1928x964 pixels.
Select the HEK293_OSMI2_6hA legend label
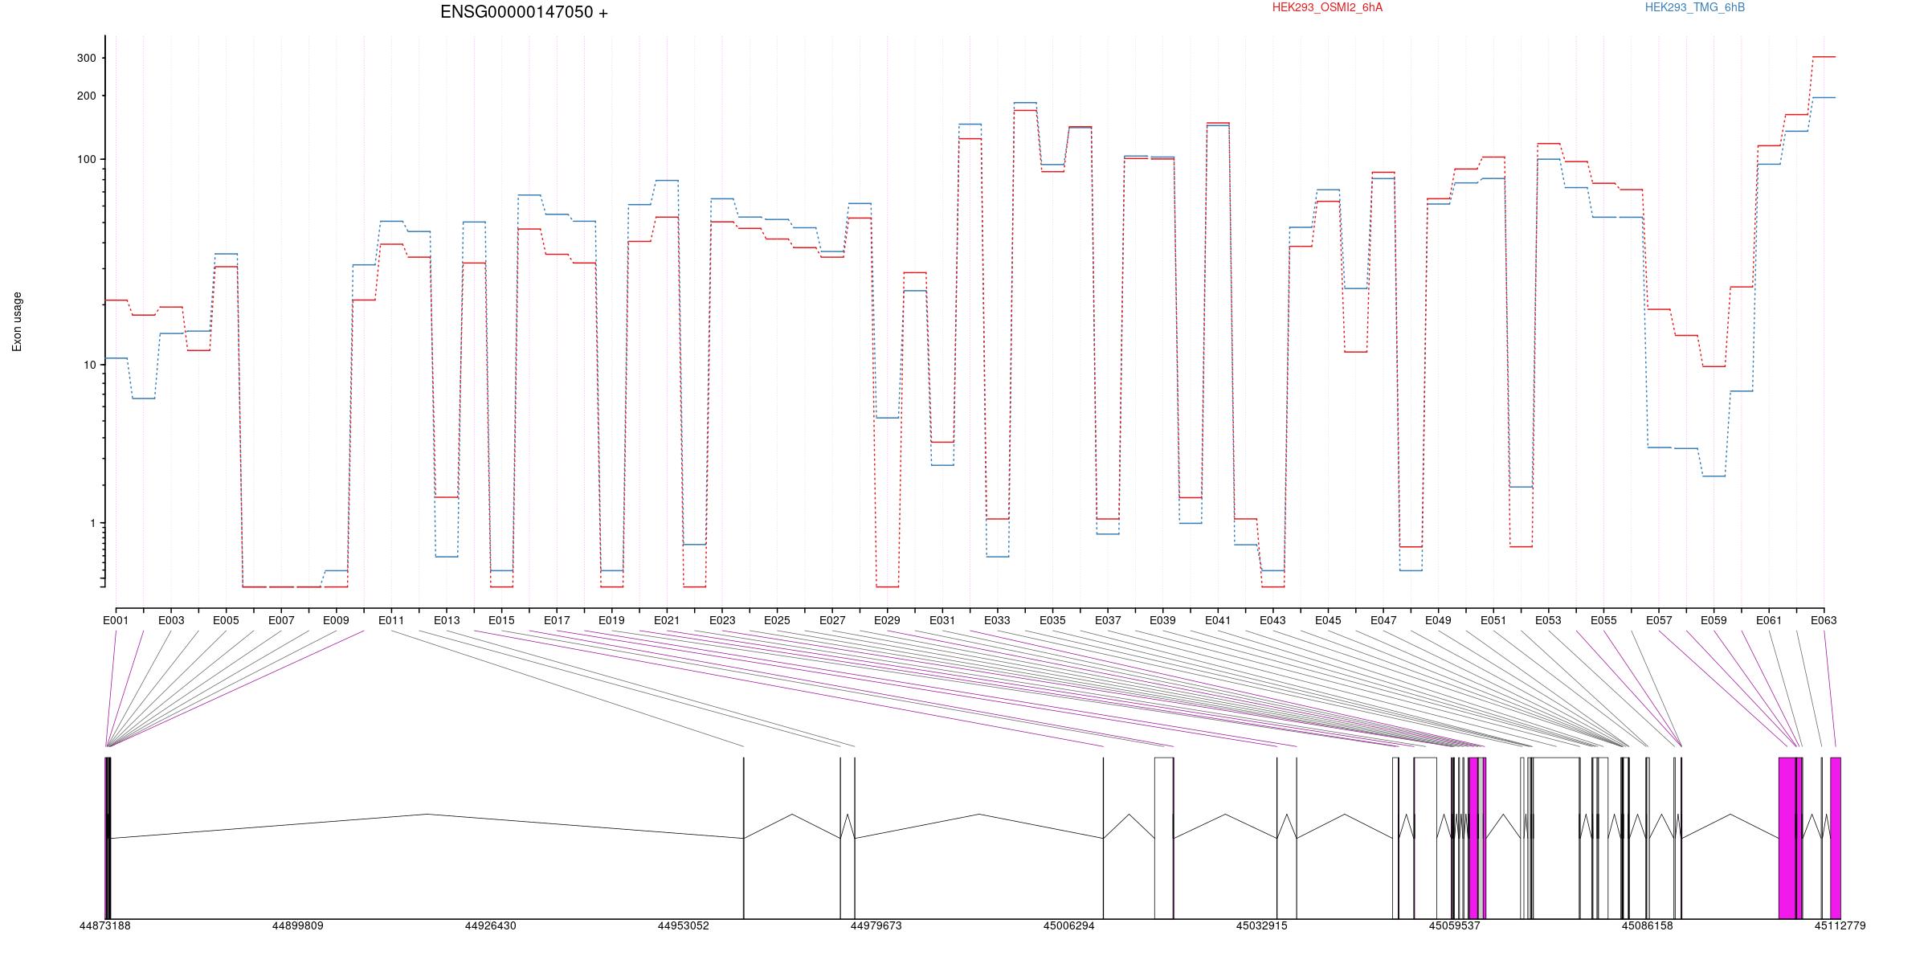tap(1327, 7)
